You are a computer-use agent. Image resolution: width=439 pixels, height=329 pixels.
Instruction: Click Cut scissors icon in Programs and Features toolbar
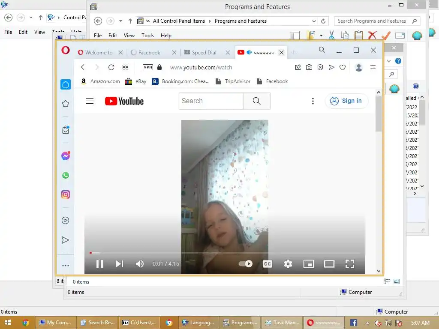tap(331, 35)
